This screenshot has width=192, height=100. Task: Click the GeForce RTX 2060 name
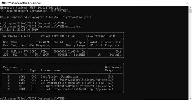click(x=24, y=51)
